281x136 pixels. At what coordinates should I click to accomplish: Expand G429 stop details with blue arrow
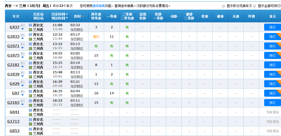point(22,86)
